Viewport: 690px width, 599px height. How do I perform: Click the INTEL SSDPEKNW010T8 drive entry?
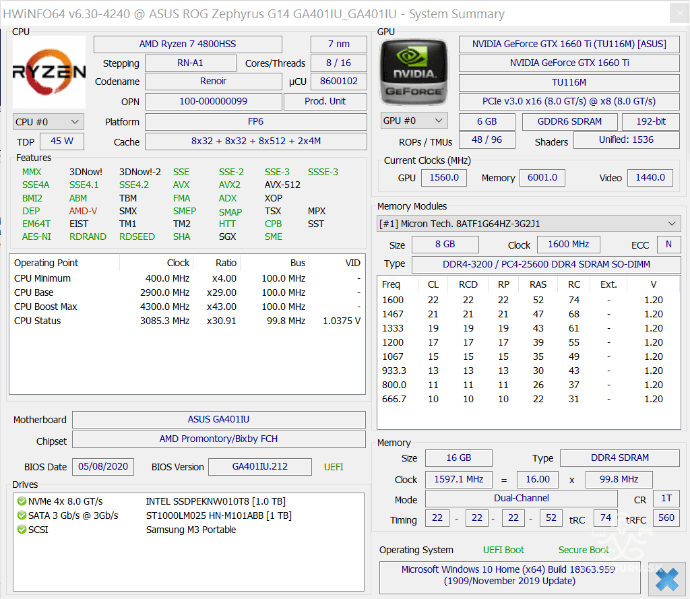click(216, 501)
